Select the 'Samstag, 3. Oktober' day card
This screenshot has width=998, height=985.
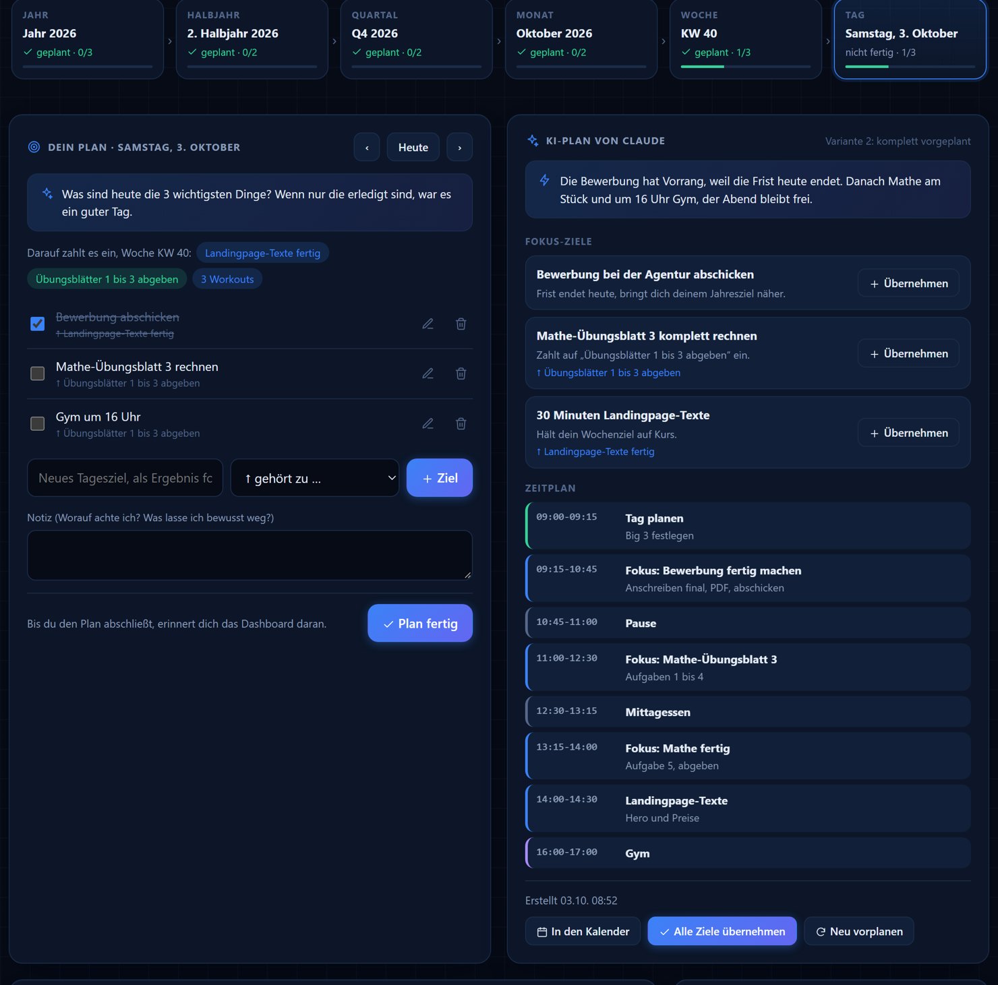(x=910, y=39)
